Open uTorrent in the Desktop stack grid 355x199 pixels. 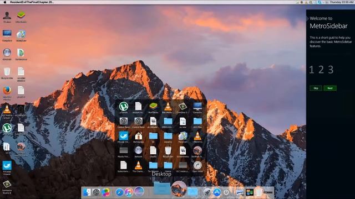[x=124, y=107]
